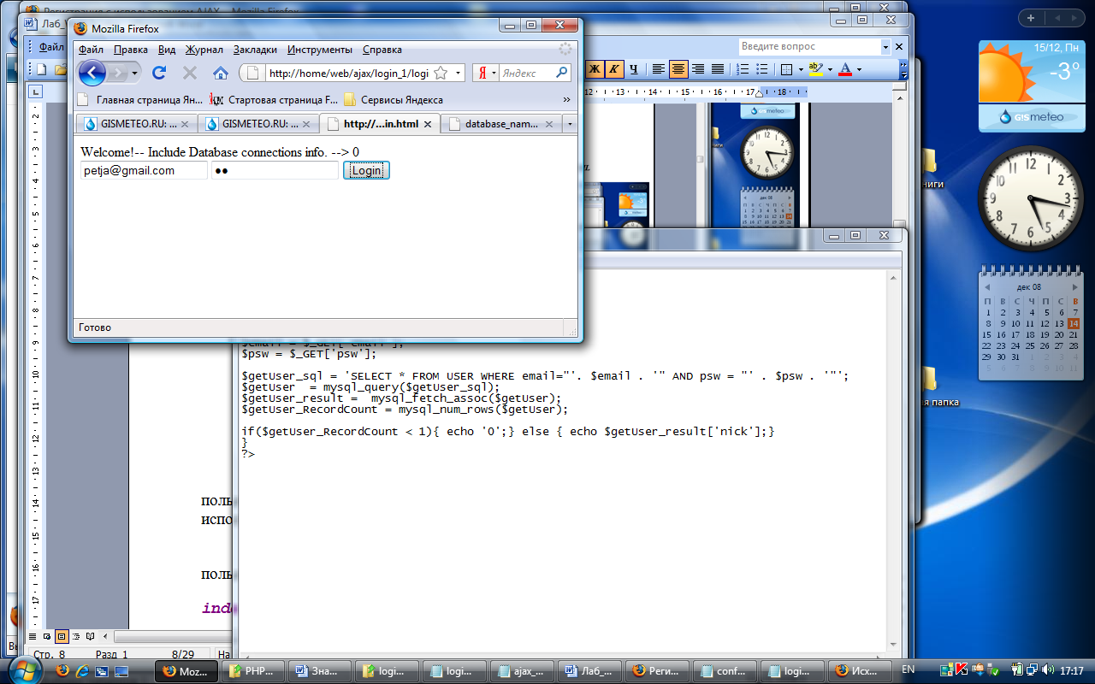
Task: Open the Firefox home page icon
Action: (220, 74)
